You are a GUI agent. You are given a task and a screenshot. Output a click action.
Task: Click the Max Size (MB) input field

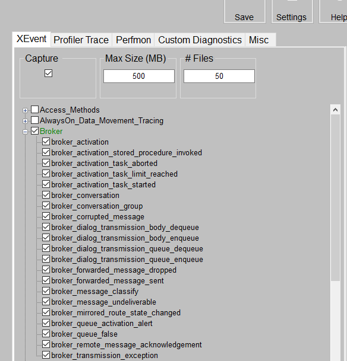point(139,76)
